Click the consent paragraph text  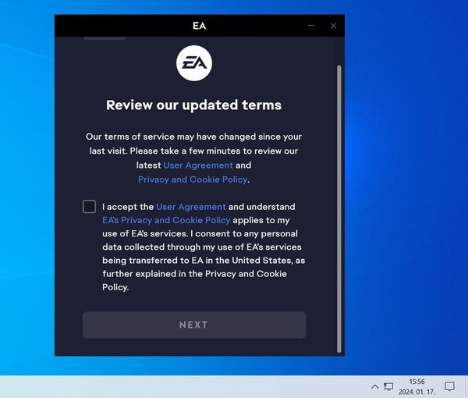[x=203, y=254]
